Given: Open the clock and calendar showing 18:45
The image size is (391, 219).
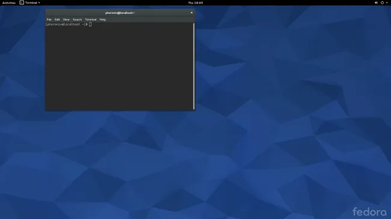Looking at the screenshot, I should click(195, 3).
